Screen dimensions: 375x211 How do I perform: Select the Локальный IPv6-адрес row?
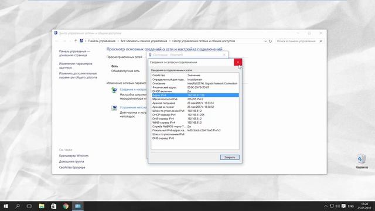(x=195, y=130)
